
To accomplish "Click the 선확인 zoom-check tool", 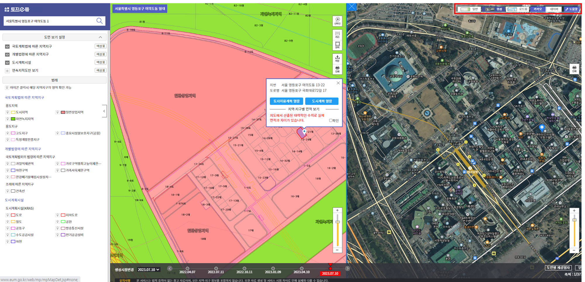I will (337, 21).
